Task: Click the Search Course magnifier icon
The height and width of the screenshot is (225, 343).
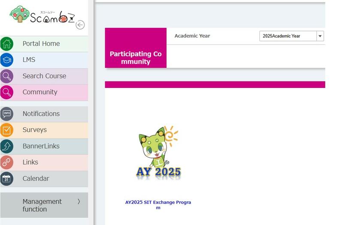Action: tap(7, 76)
